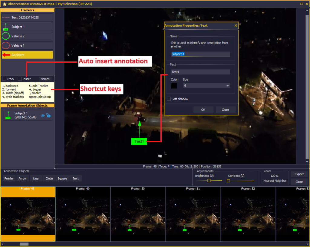
Task: Select the Text_582025114538 tracker row
Action: click(27, 17)
